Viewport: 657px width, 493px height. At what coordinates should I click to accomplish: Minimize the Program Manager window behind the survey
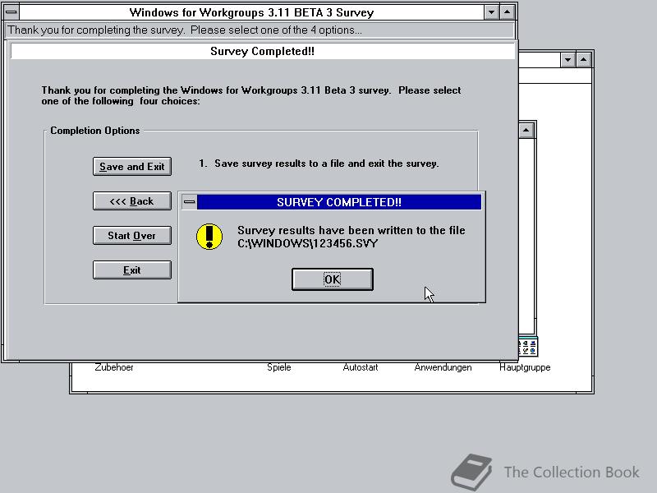pos(567,60)
